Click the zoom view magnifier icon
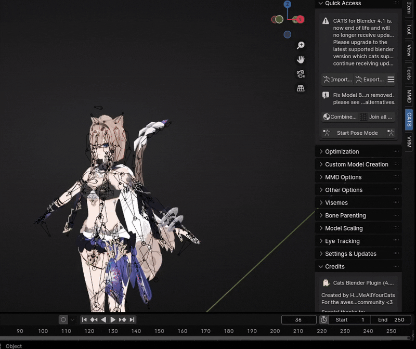 click(x=301, y=45)
